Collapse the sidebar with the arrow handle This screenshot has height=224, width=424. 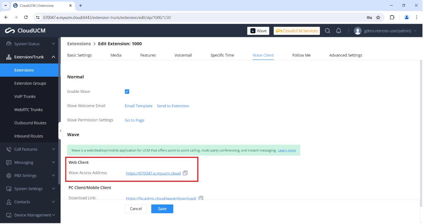[60, 131]
